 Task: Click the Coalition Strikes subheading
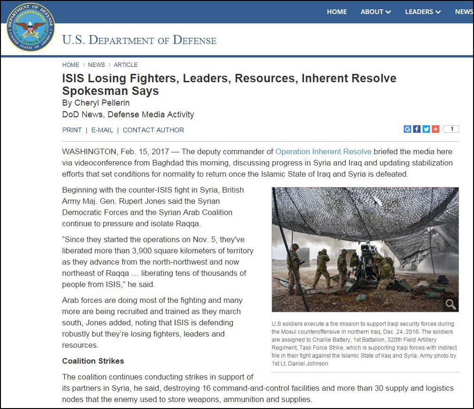coord(93,361)
